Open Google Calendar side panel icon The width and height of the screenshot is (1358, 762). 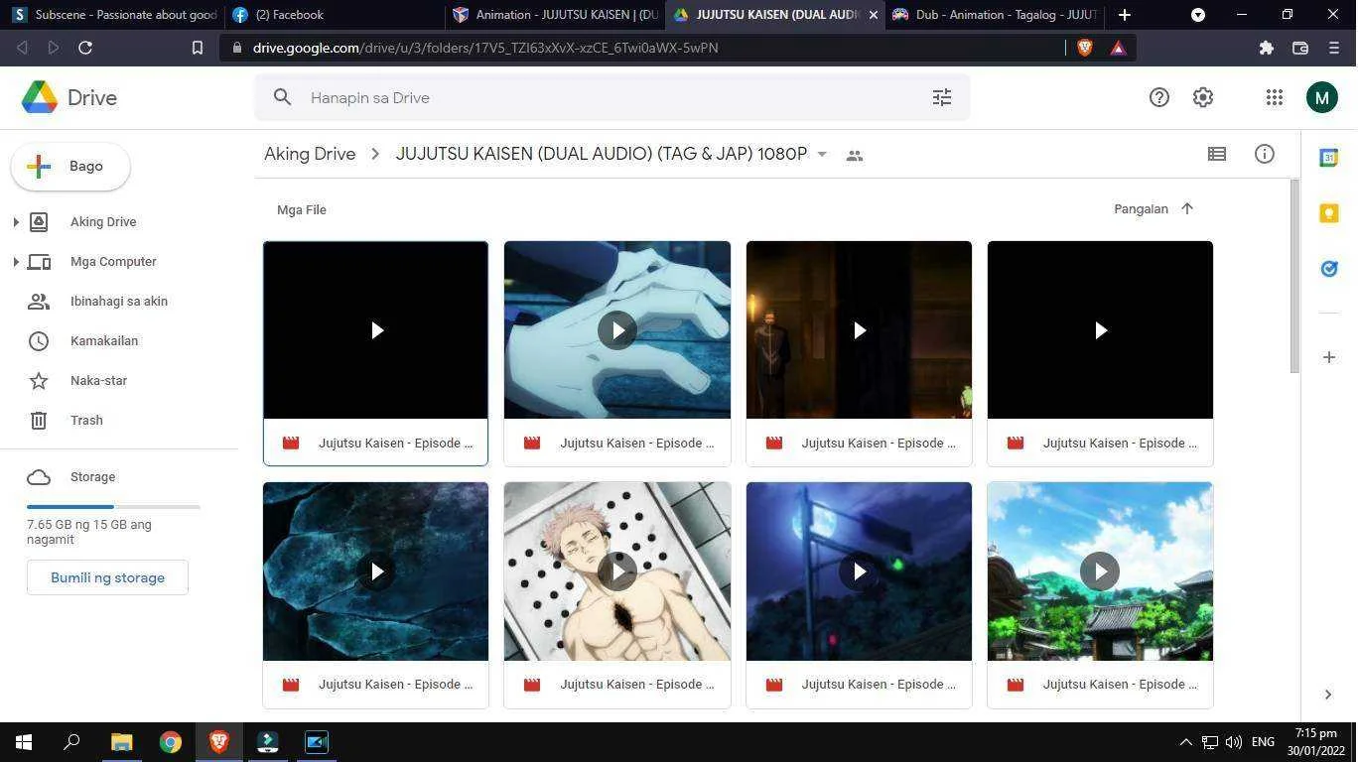(1329, 157)
